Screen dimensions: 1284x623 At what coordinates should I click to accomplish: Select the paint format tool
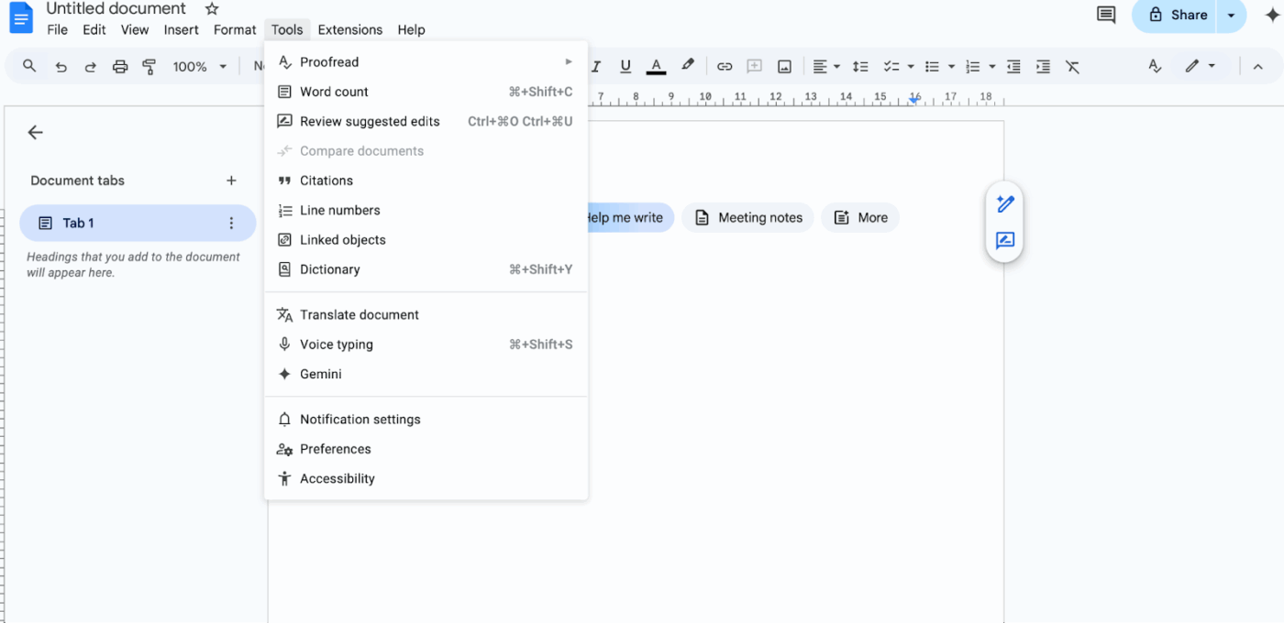pos(149,66)
